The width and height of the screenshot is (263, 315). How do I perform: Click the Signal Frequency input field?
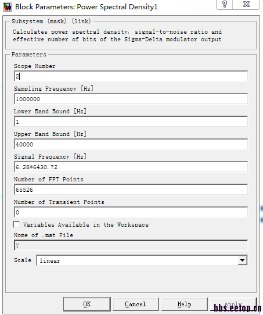click(x=131, y=167)
